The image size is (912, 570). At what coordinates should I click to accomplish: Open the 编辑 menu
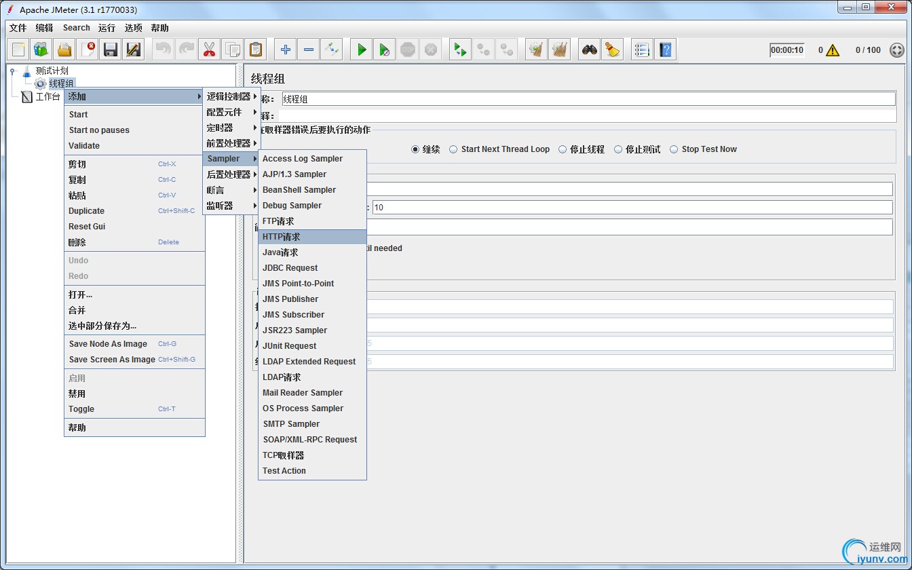tap(44, 28)
